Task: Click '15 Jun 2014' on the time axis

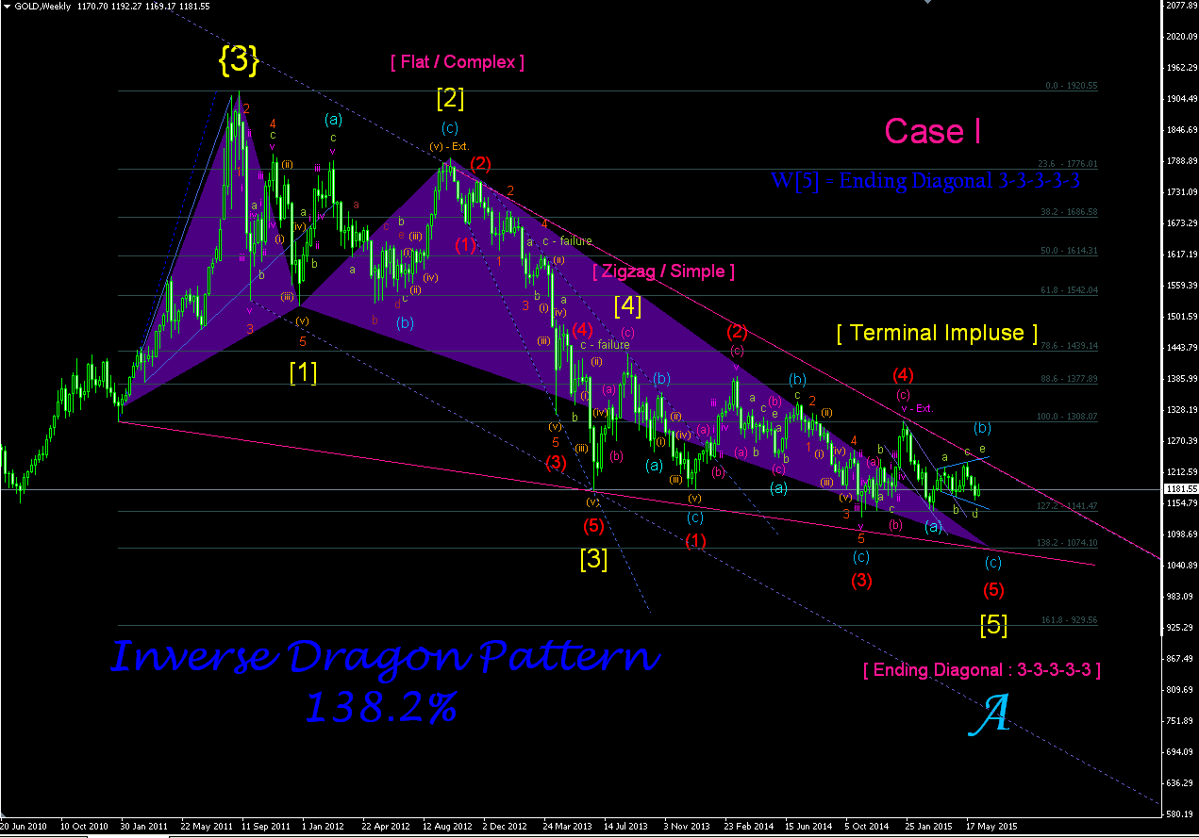Action: pos(808,825)
